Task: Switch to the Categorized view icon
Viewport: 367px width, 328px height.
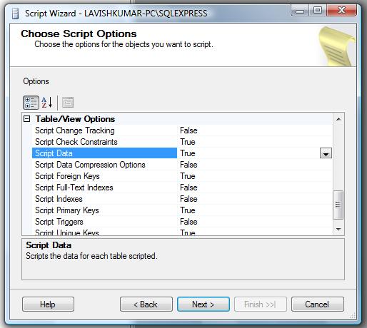Action: (31, 103)
